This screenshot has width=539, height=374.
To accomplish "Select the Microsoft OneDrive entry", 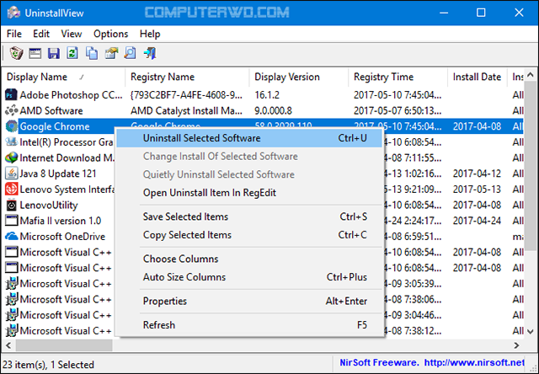I will pyautogui.click(x=62, y=237).
